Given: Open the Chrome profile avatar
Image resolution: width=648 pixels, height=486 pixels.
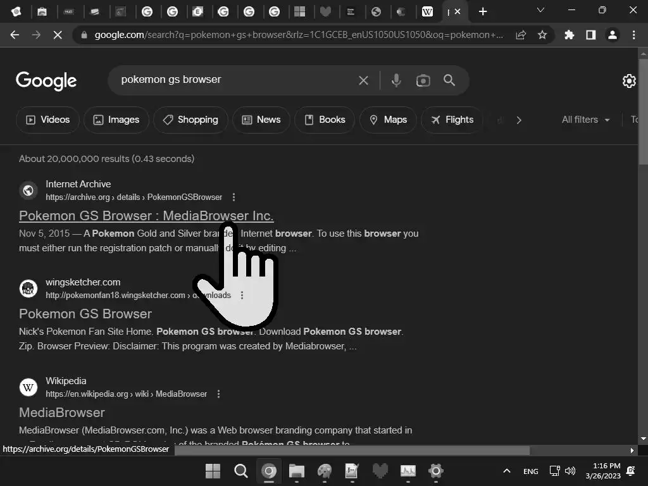Looking at the screenshot, I should click(613, 35).
